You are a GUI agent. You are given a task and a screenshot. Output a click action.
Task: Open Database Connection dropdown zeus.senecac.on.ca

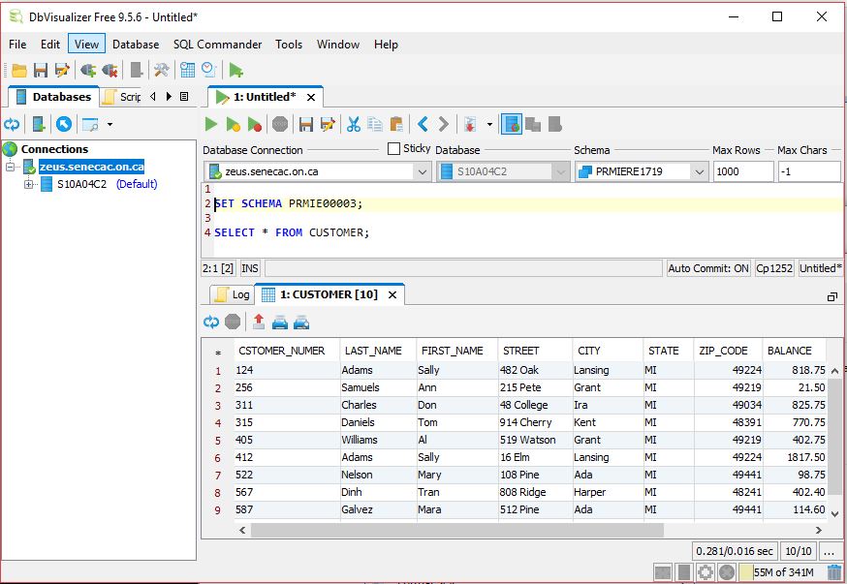pos(318,171)
